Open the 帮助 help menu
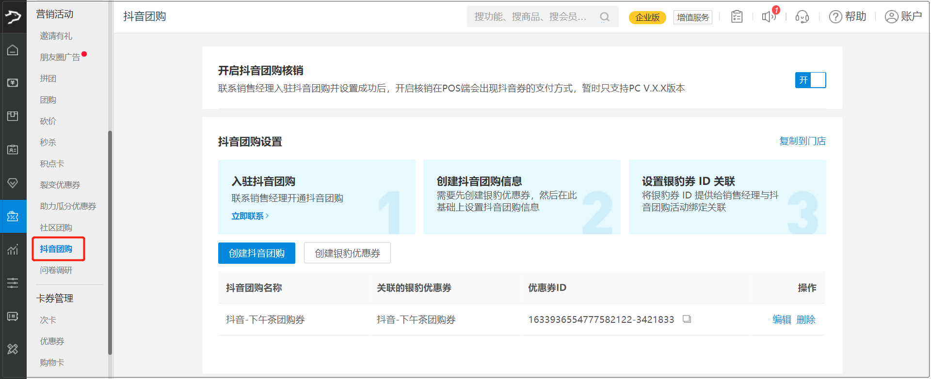This screenshot has width=931, height=379. (x=848, y=16)
